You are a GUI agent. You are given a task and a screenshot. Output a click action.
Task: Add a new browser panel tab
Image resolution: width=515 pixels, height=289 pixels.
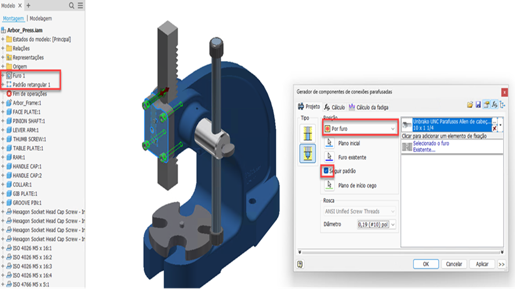tap(28, 5)
